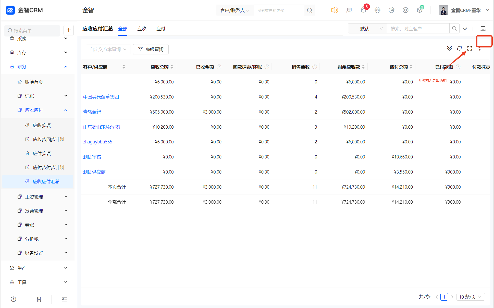Screen dimensions: 494x308
Task: Open supplier 测试供应商
Action: pos(94,172)
